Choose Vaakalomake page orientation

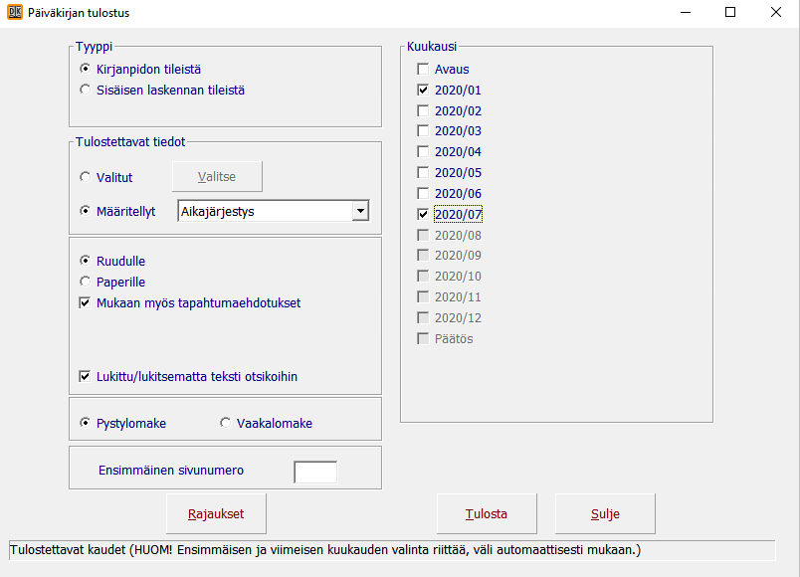click(x=225, y=423)
